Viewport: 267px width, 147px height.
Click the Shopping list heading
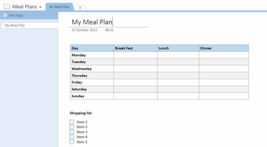tap(80, 113)
